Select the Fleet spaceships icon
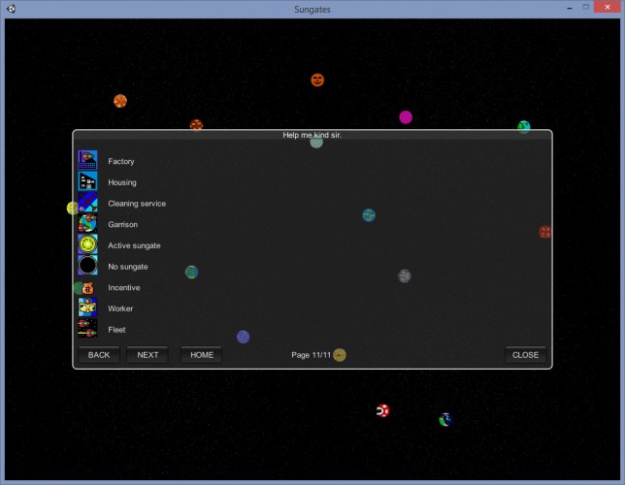Viewport: 625px width, 485px height. 87,329
